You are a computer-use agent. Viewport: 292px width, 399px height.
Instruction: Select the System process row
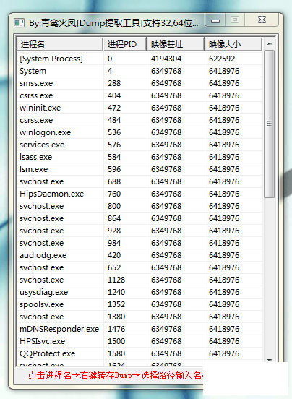click(139, 71)
